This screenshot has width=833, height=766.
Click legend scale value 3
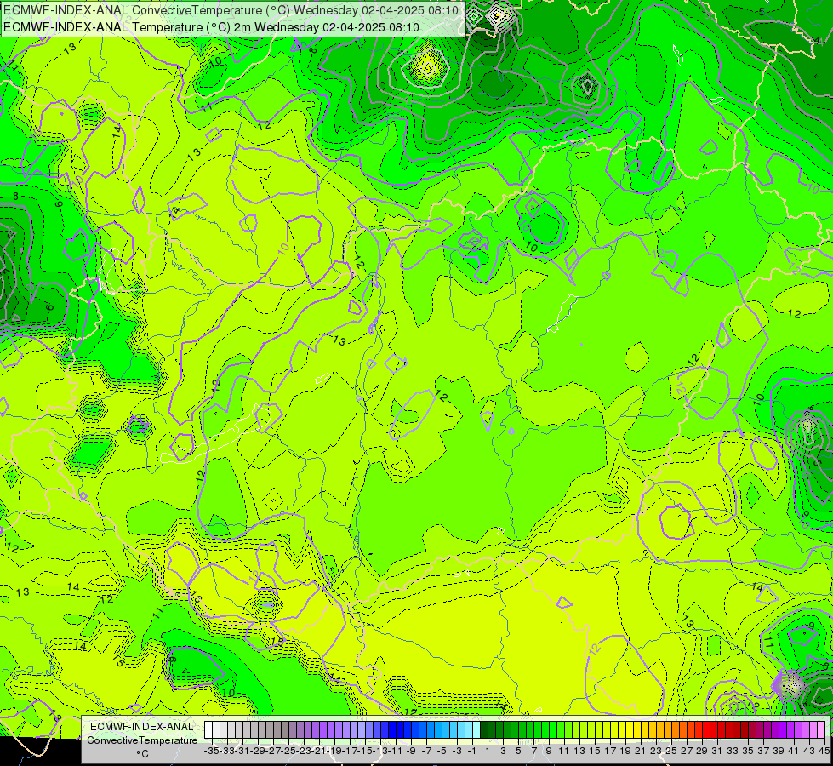(x=503, y=751)
